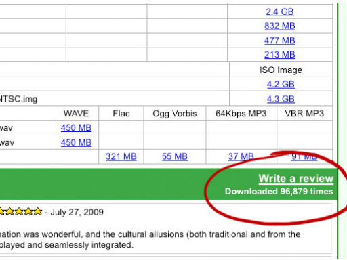Click the Ogg Vorbis column header
Viewport: 347px width, 260px height.
(x=175, y=114)
